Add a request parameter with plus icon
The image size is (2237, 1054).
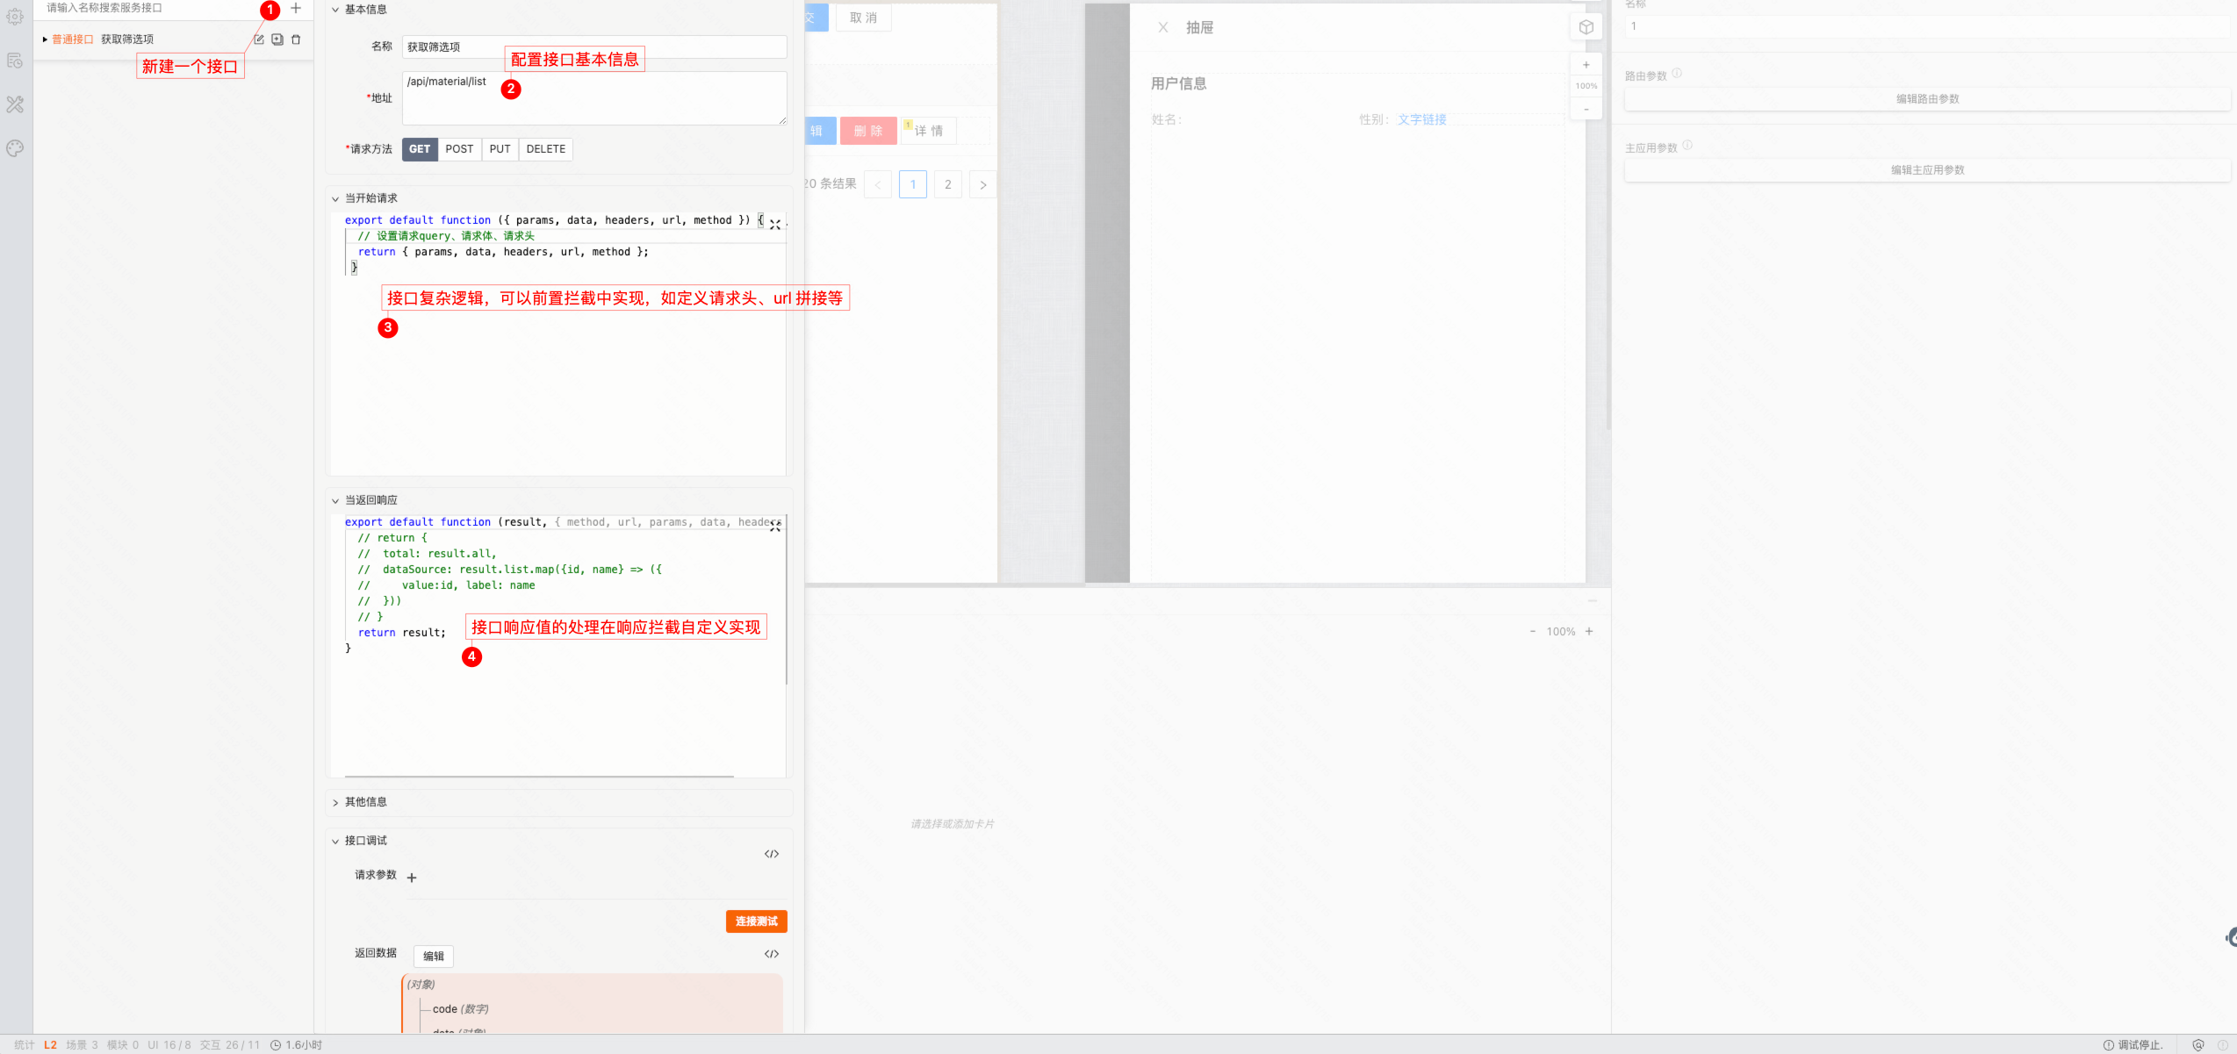point(412,878)
